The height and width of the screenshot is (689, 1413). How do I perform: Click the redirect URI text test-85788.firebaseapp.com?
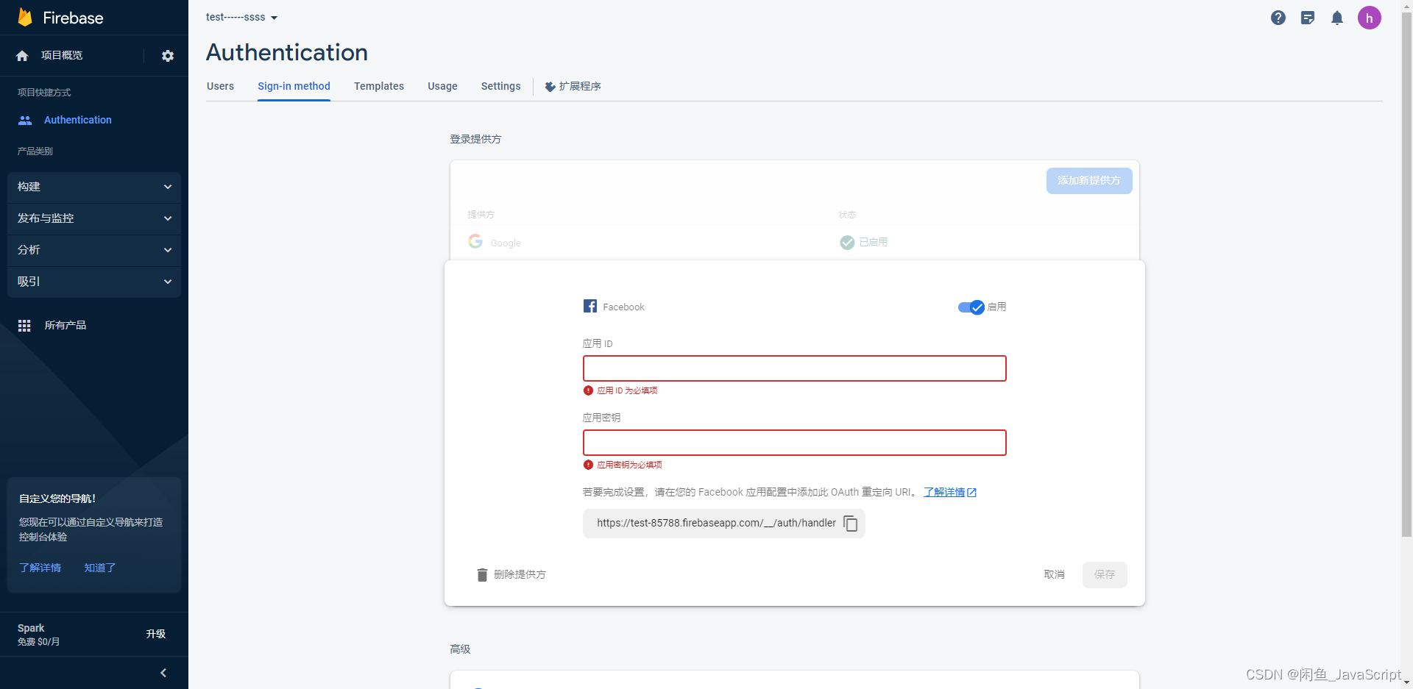pos(716,524)
